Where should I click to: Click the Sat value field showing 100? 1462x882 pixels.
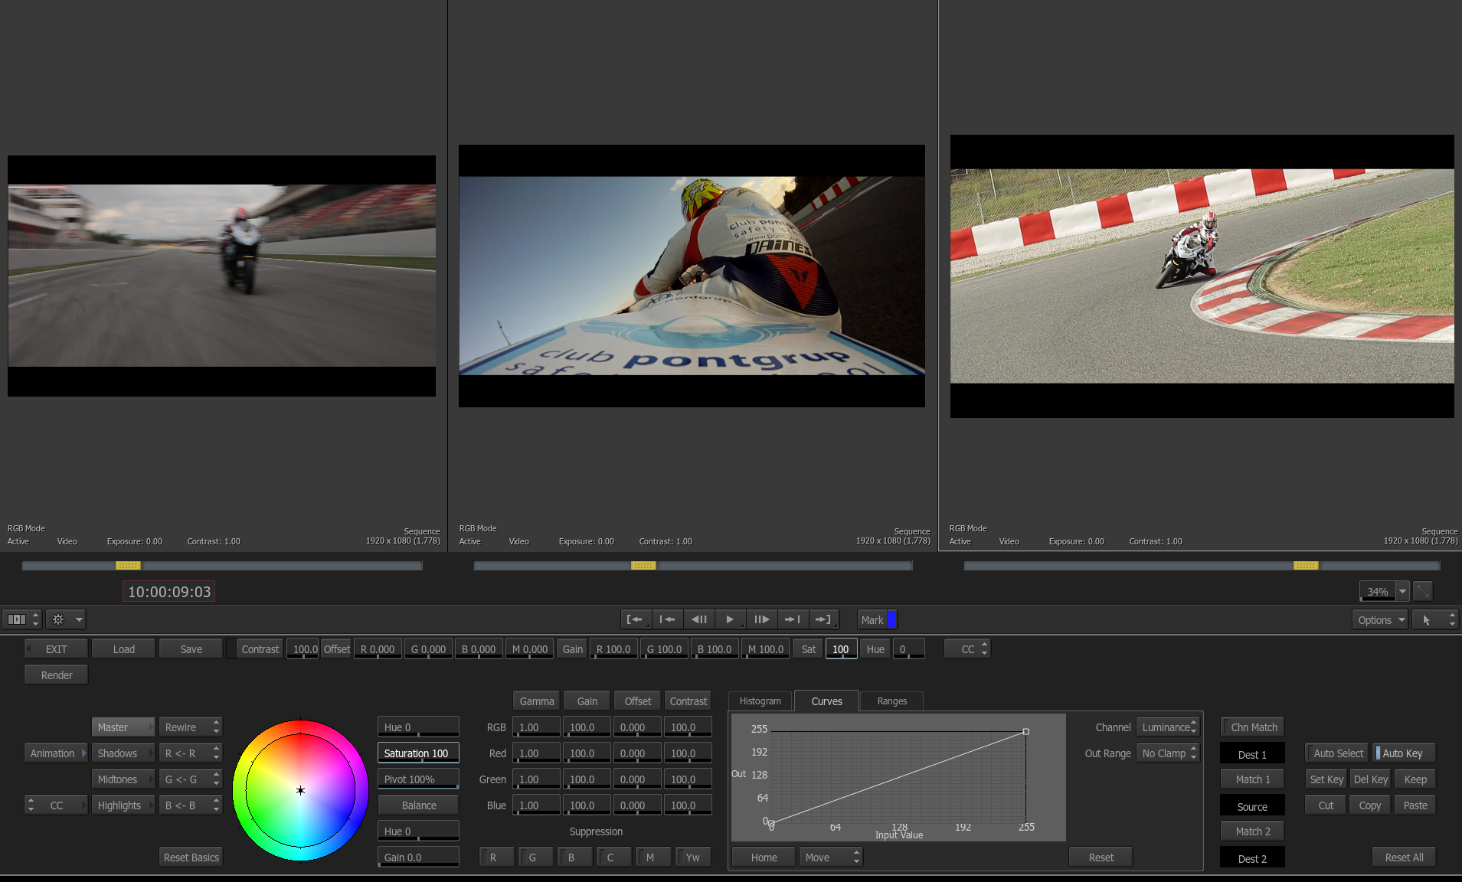coord(841,649)
